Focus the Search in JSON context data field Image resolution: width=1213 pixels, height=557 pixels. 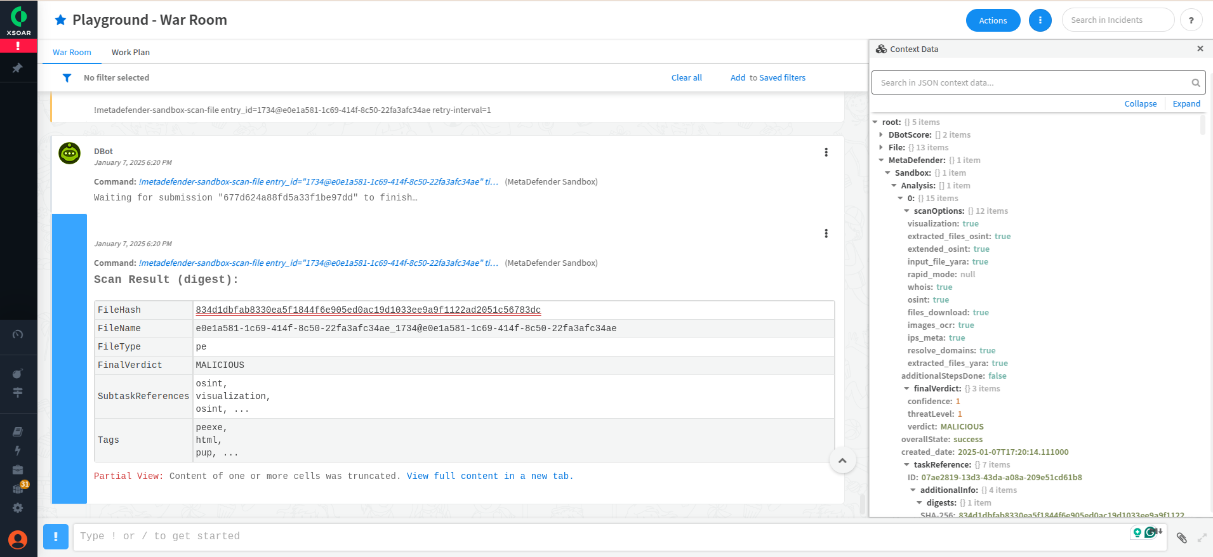click(1038, 83)
